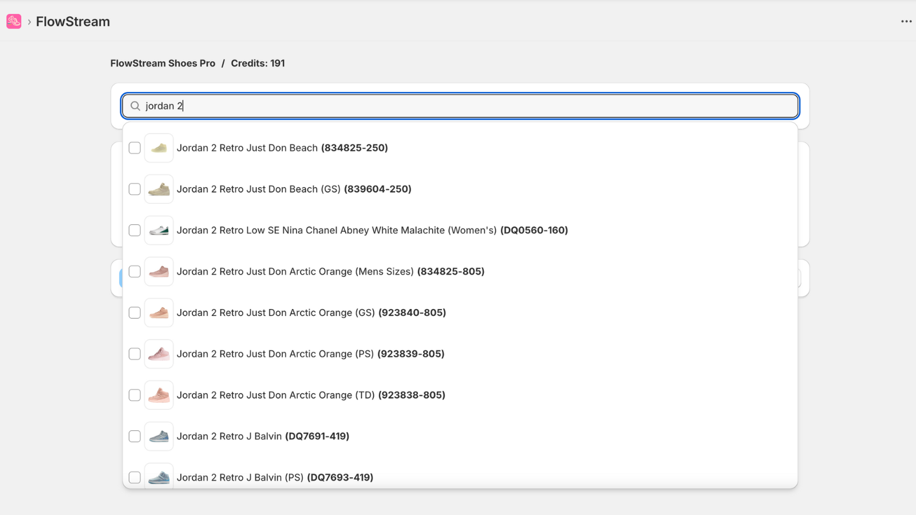The image size is (916, 515).
Task: Click thumbnail of Just Don Beach 834825-250
Action: click(159, 148)
